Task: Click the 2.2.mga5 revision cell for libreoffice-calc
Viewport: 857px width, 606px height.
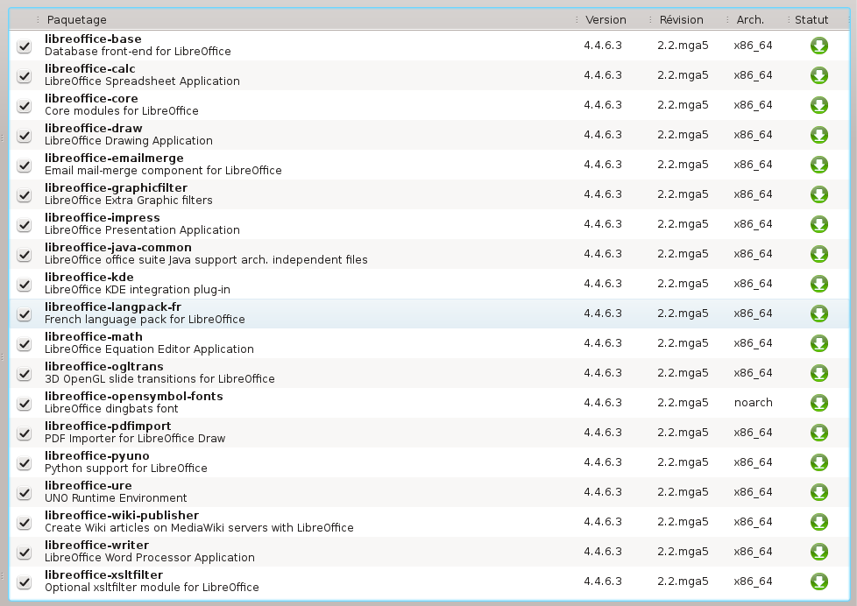Action: coord(682,75)
